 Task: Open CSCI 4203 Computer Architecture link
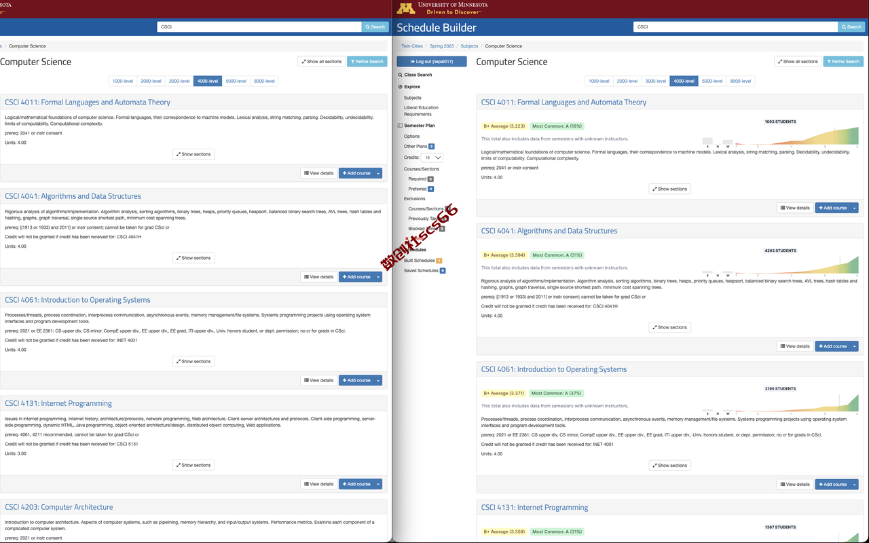pos(59,507)
